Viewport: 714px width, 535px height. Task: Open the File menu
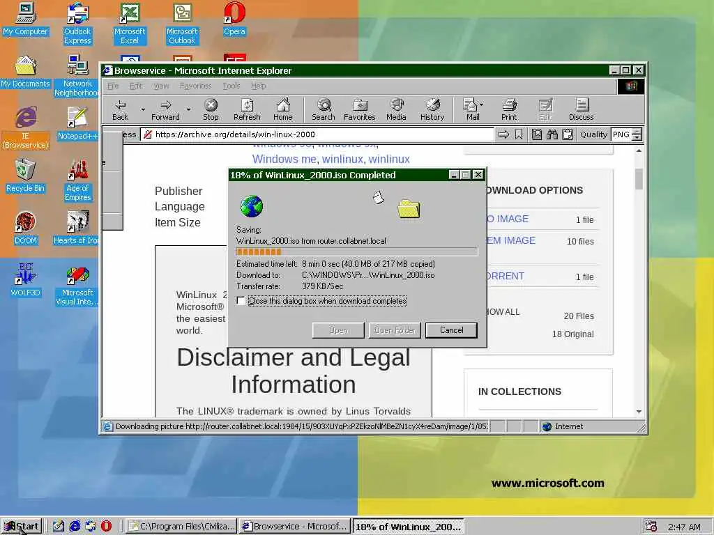(113, 86)
